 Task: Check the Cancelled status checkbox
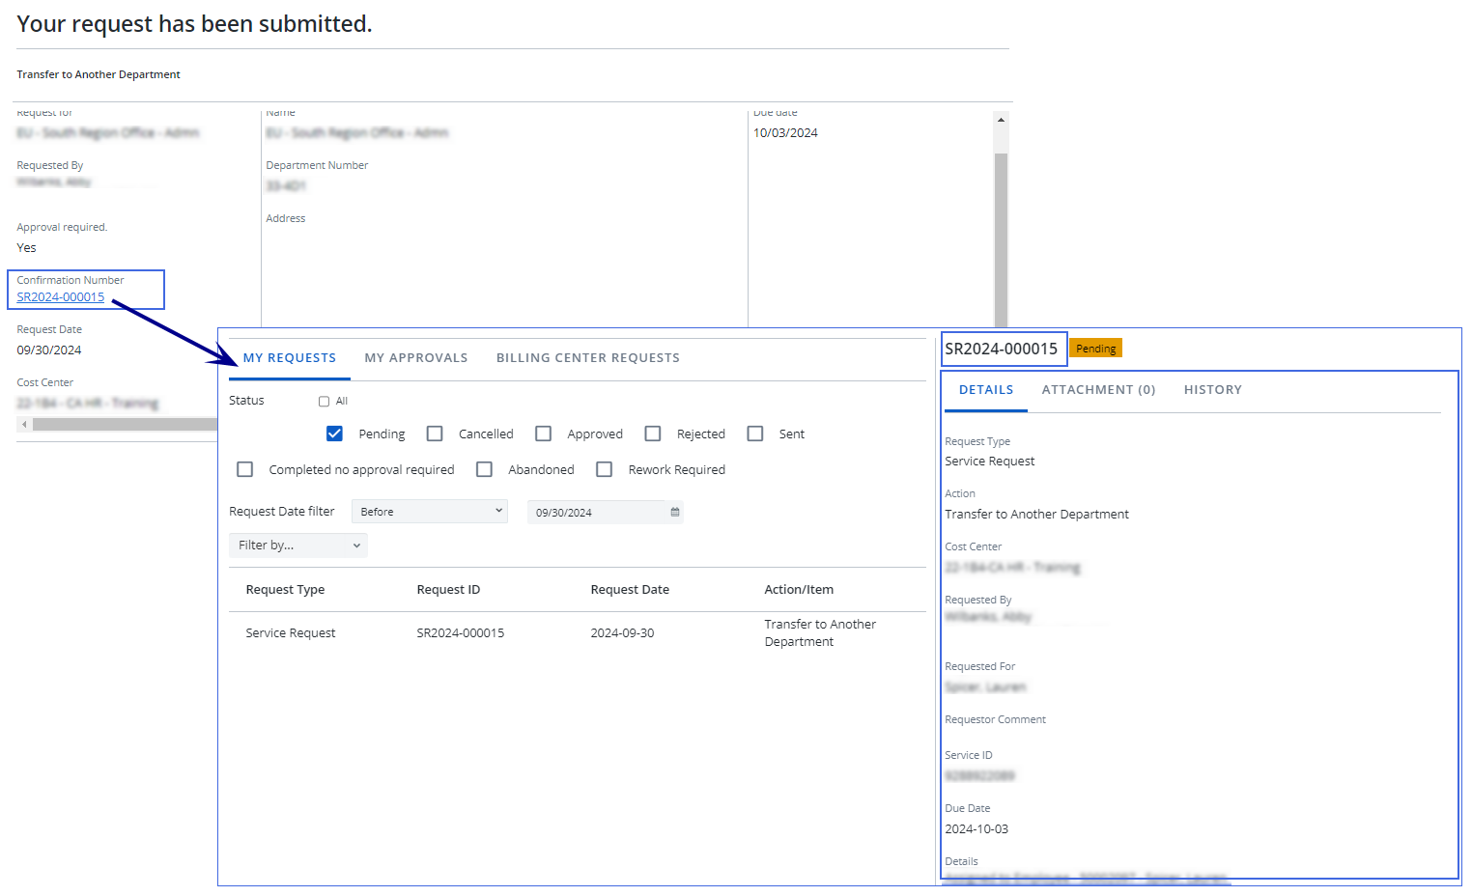[435, 434]
